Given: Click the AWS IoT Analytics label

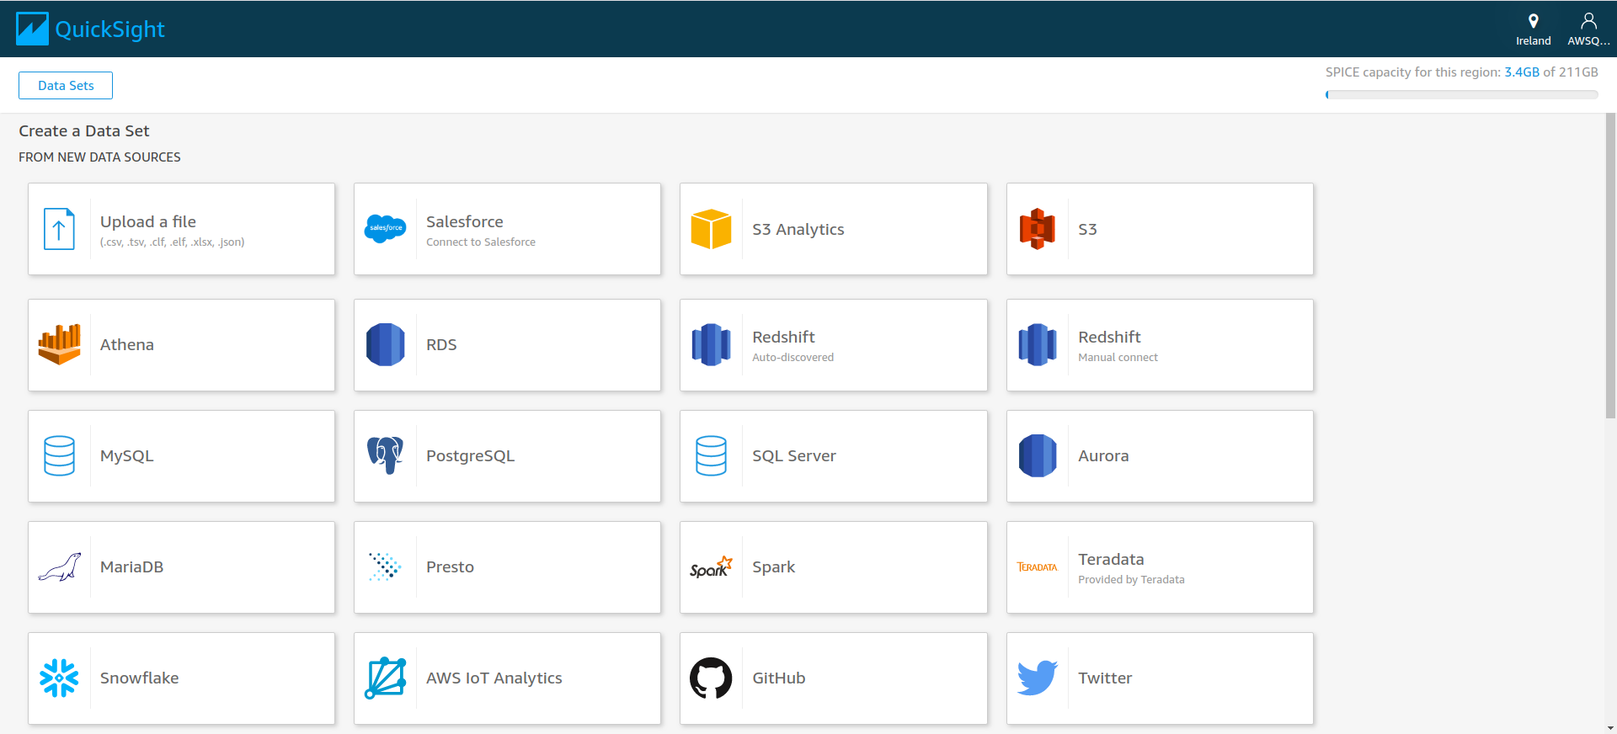Looking at the screenshot, I should (494, 678).
